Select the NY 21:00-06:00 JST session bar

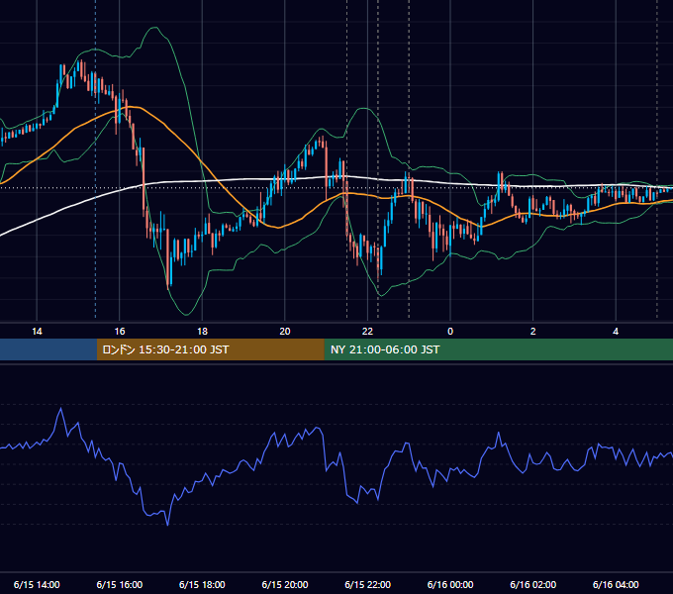(x=498, y=349)
